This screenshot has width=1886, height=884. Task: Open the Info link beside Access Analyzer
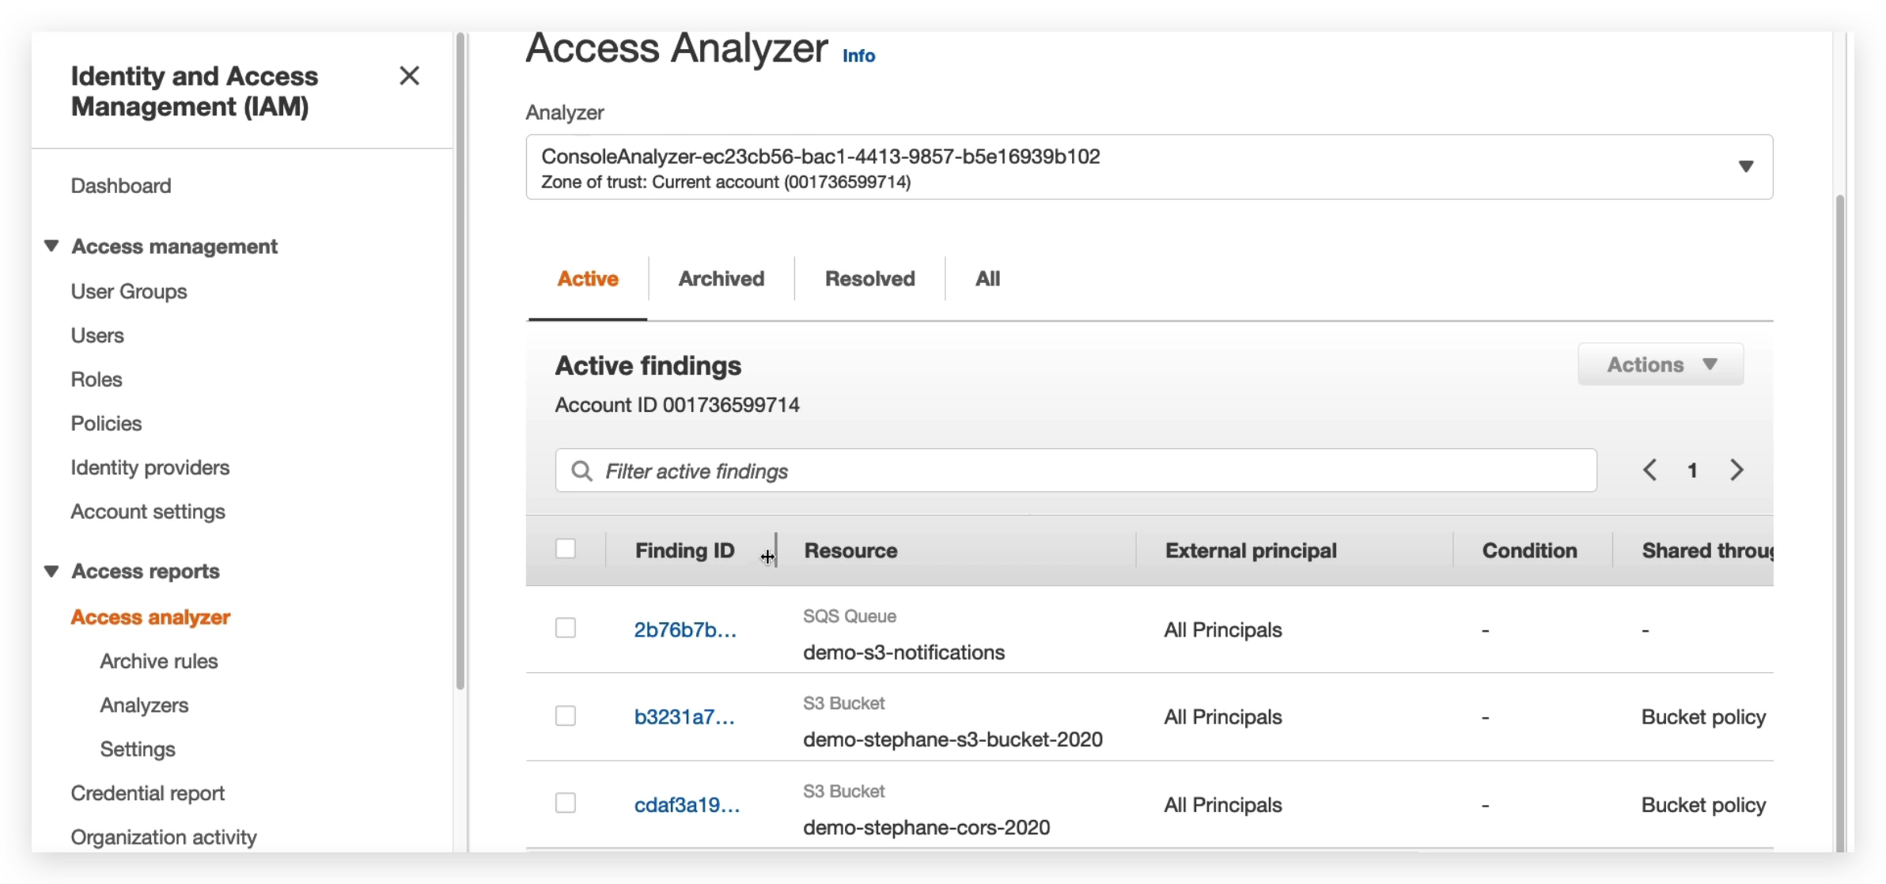(858, 56)
